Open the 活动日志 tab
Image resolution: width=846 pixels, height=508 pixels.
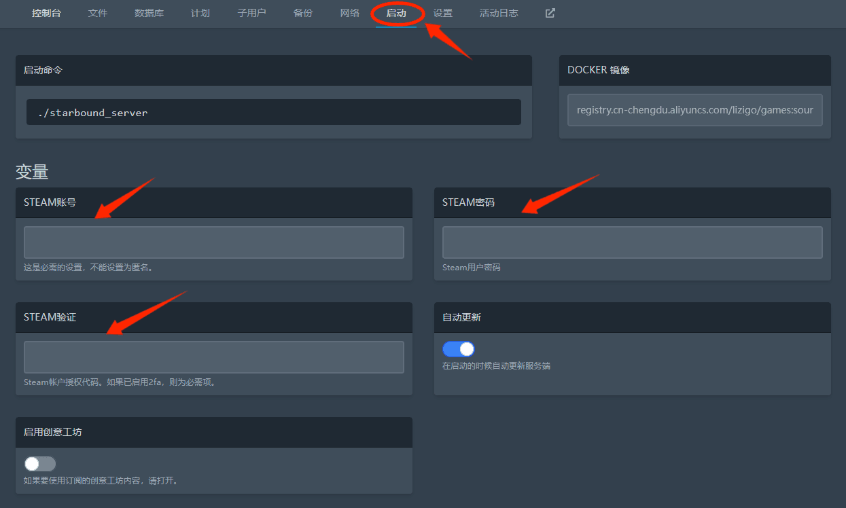tap(499, 13)
